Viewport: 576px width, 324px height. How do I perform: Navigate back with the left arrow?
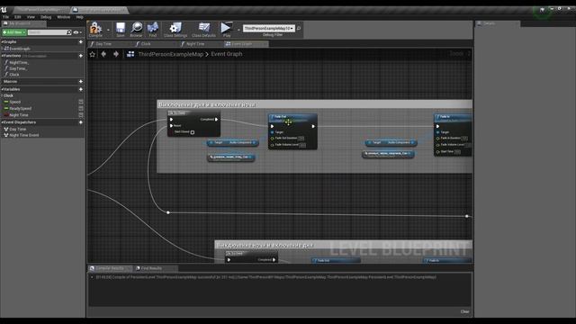coord(103,54)
